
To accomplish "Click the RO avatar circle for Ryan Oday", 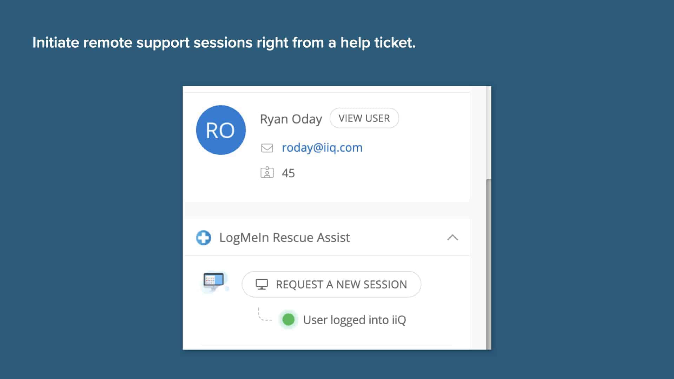I will pyautogui.click(x=221, y=130).
